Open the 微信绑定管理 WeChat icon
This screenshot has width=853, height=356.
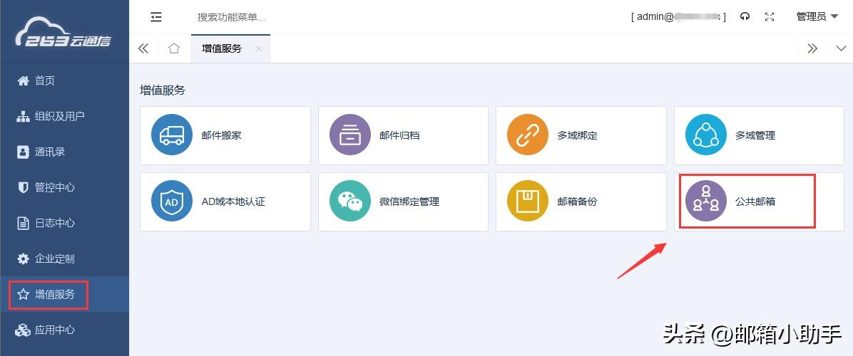(x=350, y=201)
